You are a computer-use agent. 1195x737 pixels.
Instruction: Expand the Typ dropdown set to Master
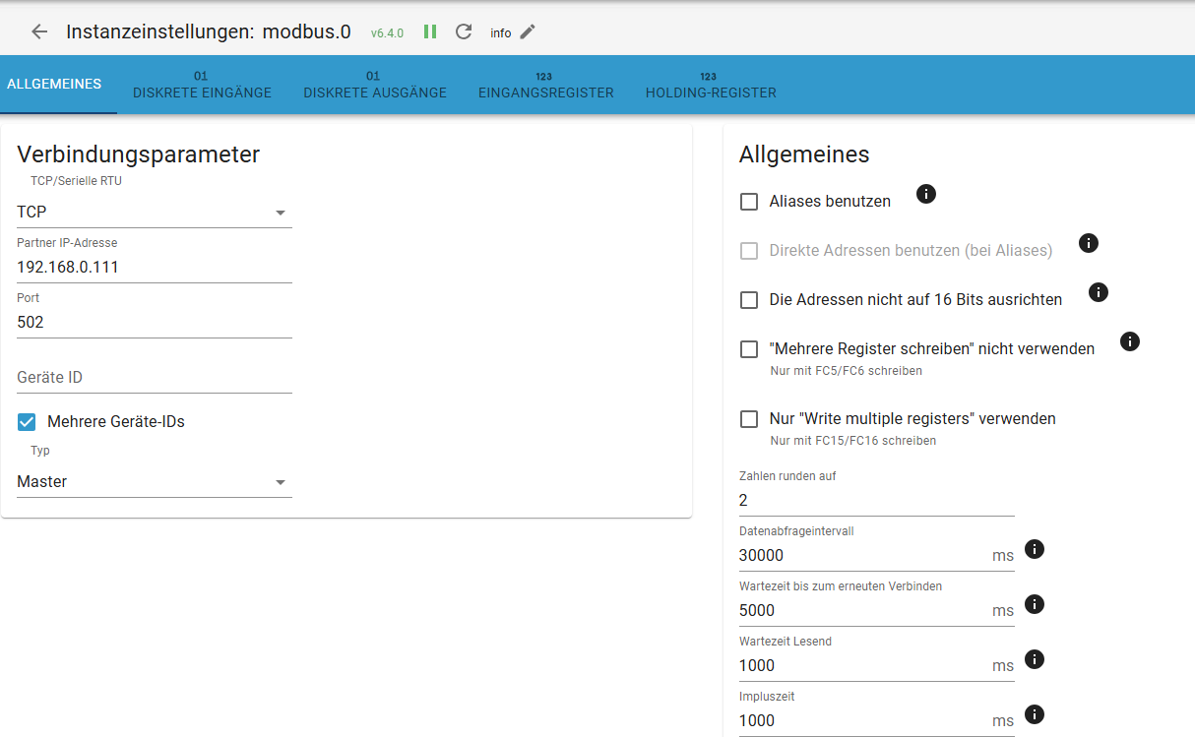point(155,482)
